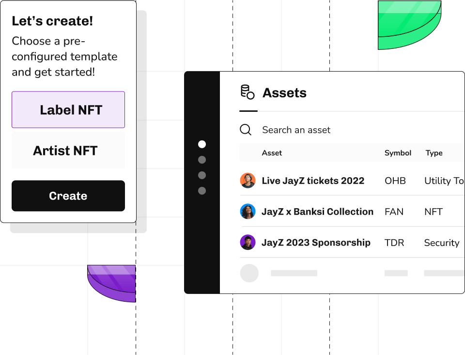This screenshot has height=355, width=465.
Task: Select the first white sidebar dot
Action: (202, 144)
